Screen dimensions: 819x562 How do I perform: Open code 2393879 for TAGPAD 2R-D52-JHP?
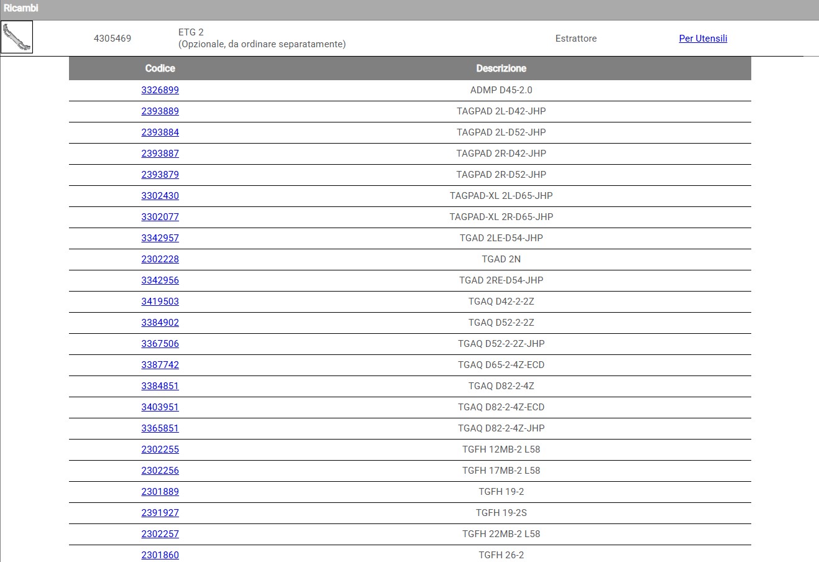[x=160, y=175]
